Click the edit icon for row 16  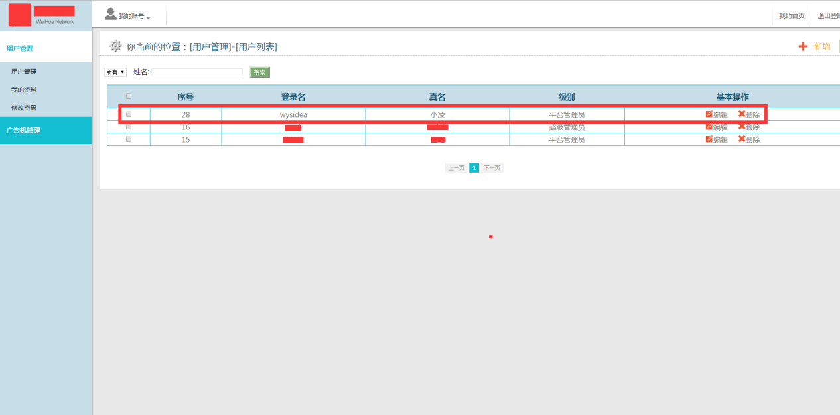pyautogui.click(x=709, y=127)
